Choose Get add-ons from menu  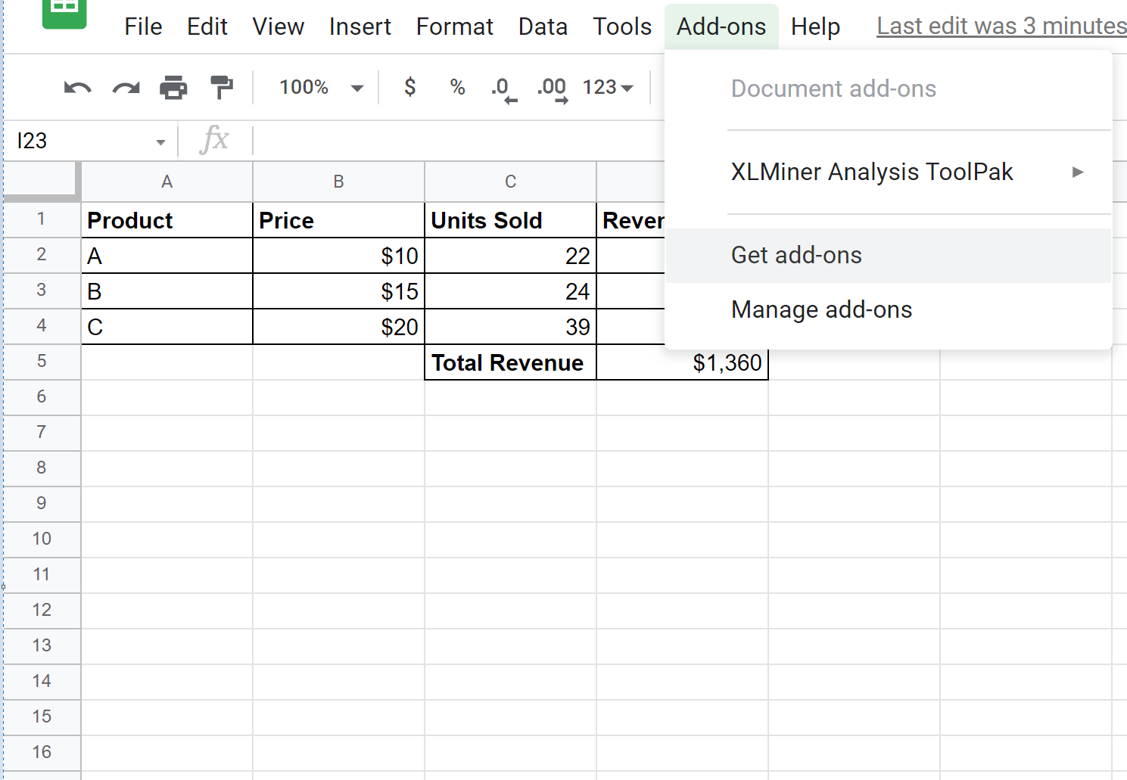click(x=796, y=256)
